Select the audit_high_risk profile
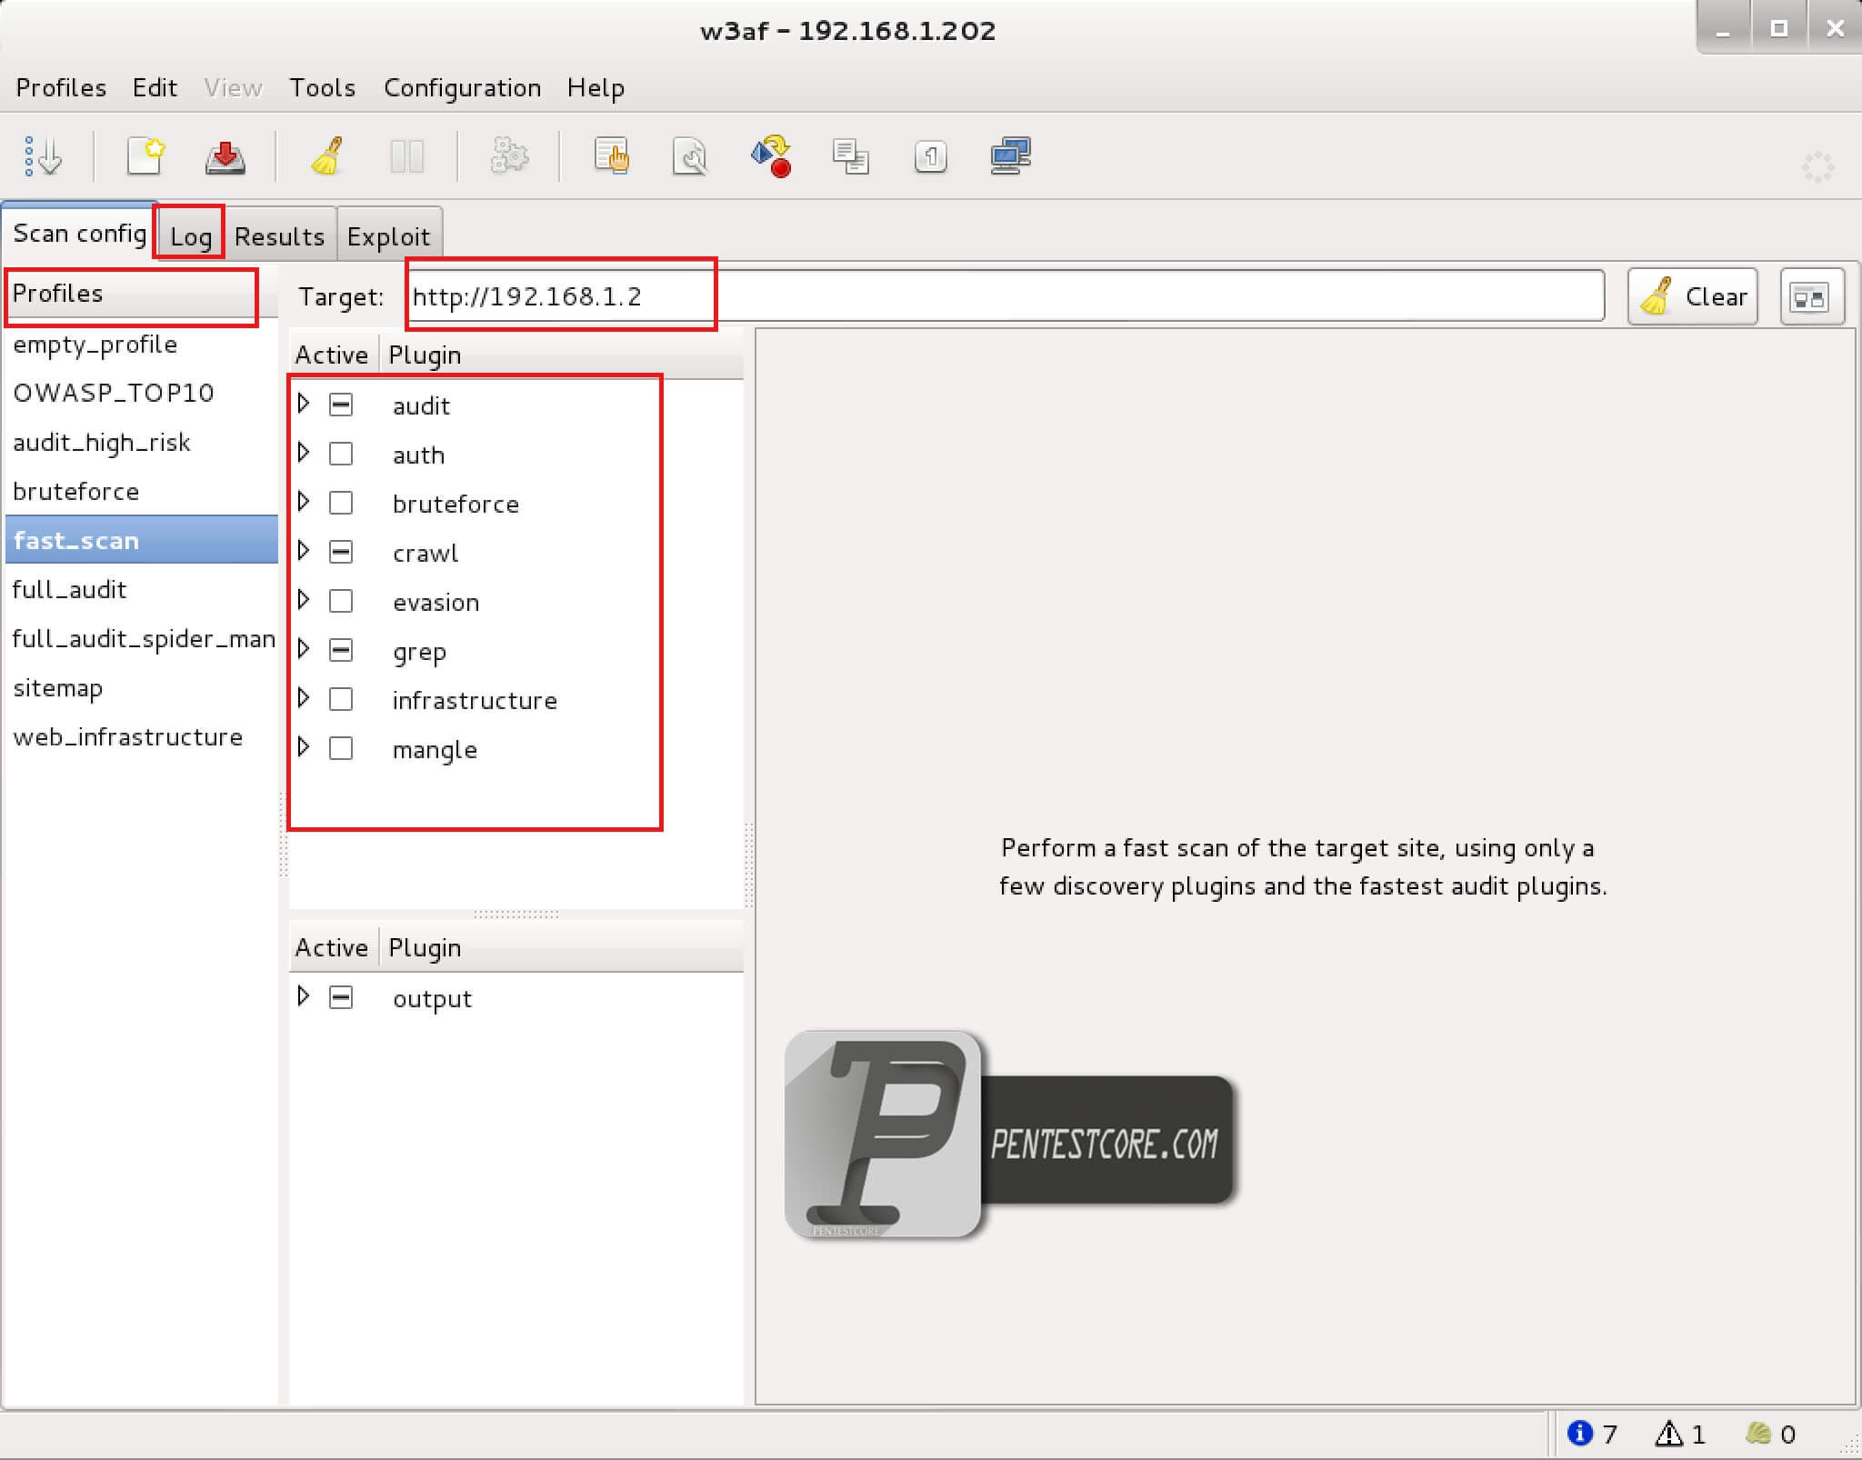Image resolution: width=1862 pixels, height=1460 pixels. coord(141,442)
